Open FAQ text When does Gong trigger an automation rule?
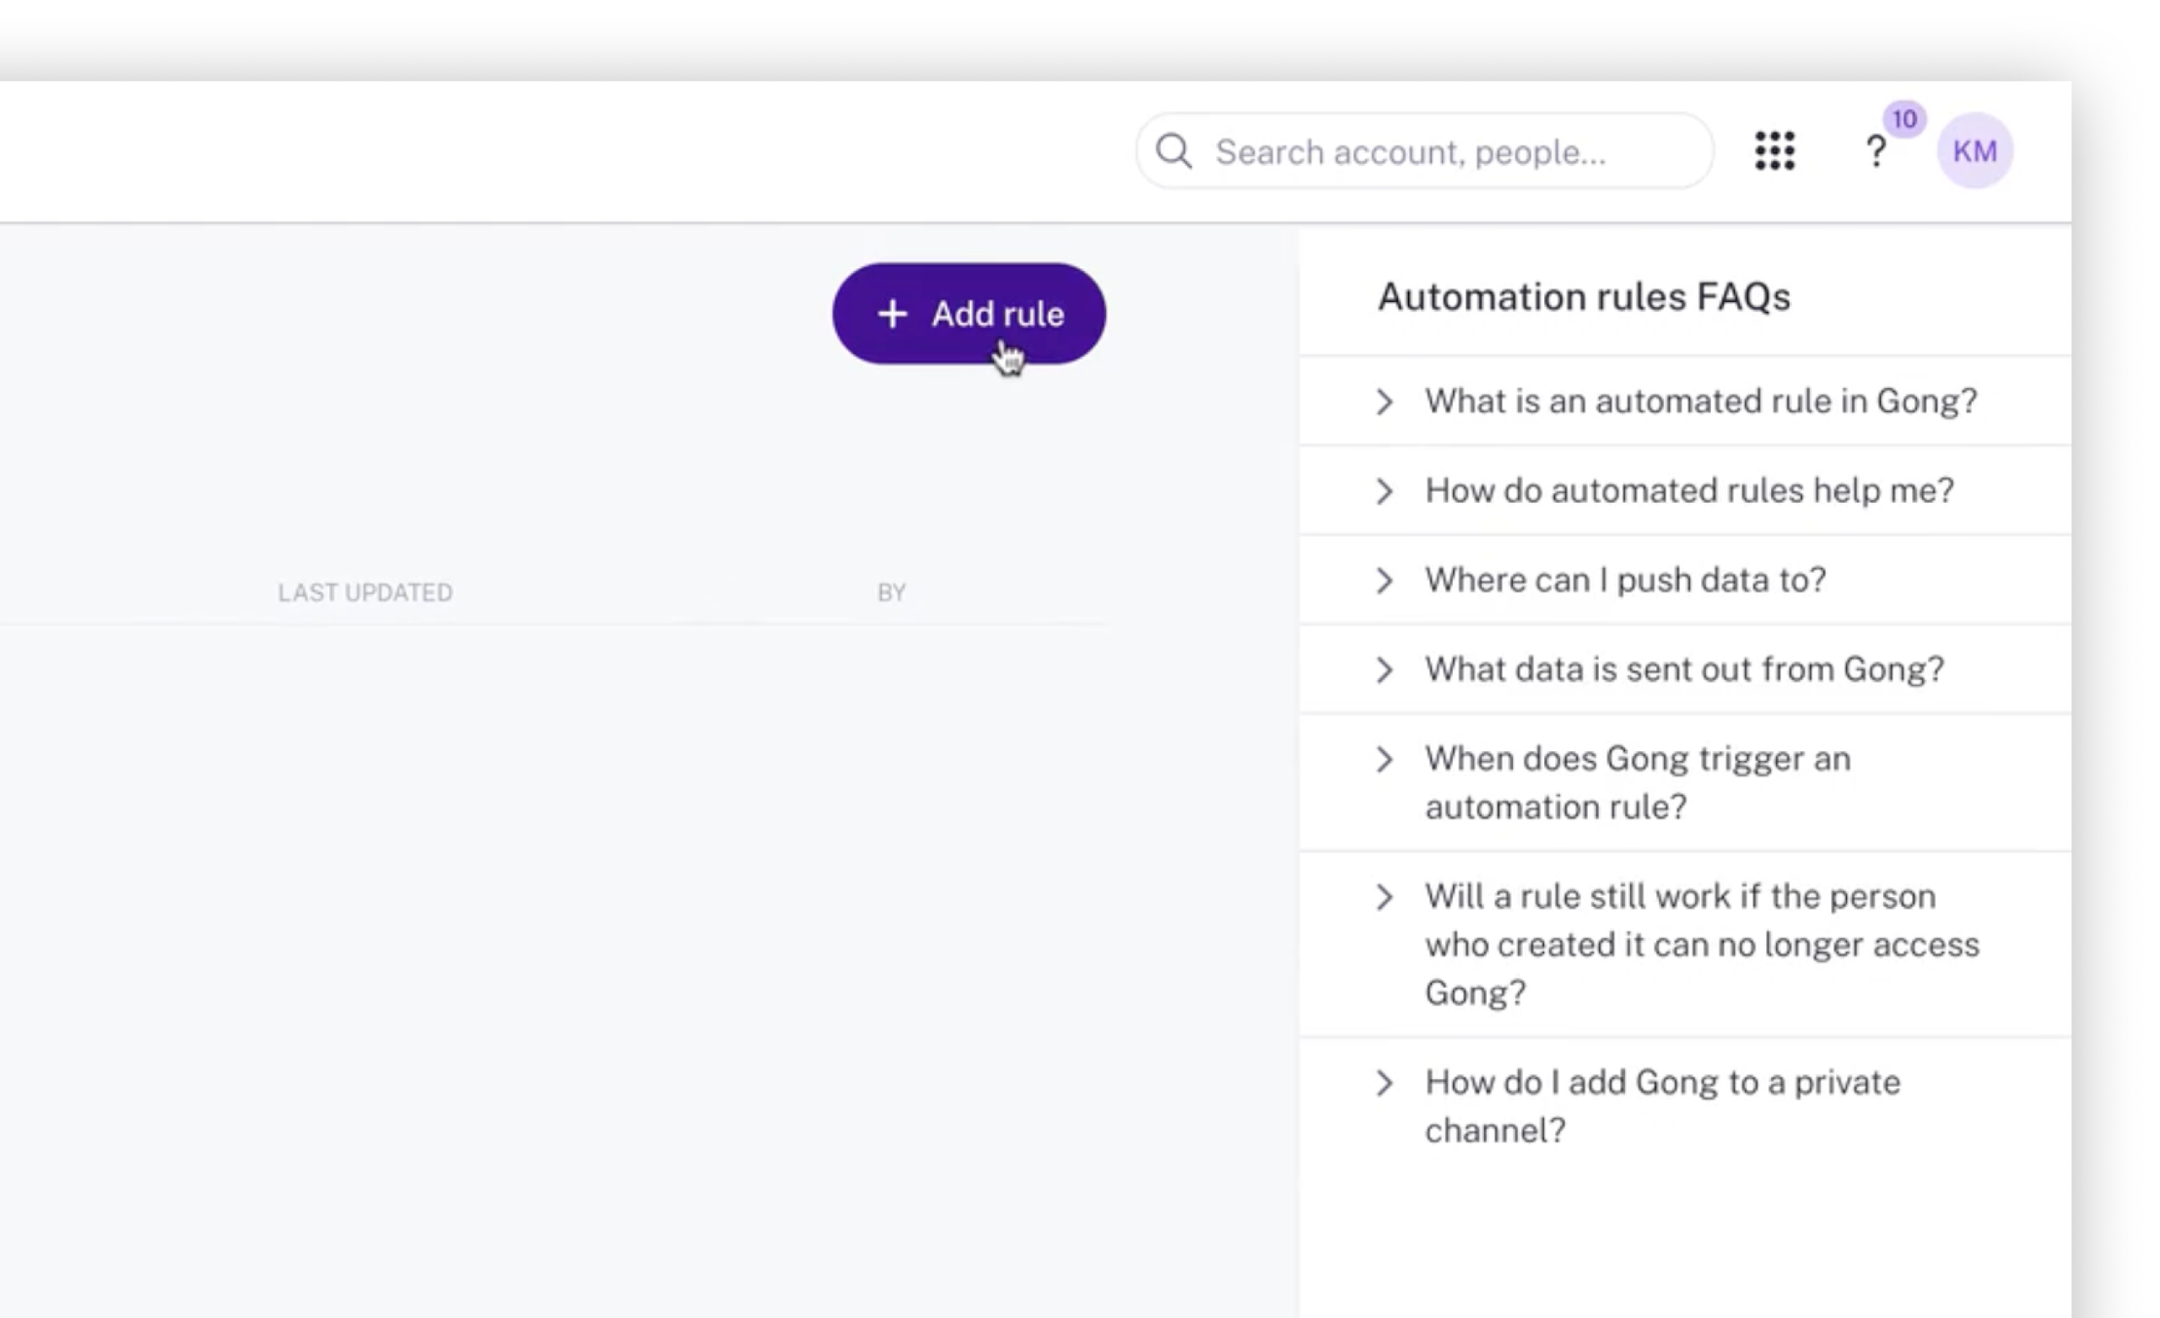2160x1318 pixels. [x=1638, y=782]
